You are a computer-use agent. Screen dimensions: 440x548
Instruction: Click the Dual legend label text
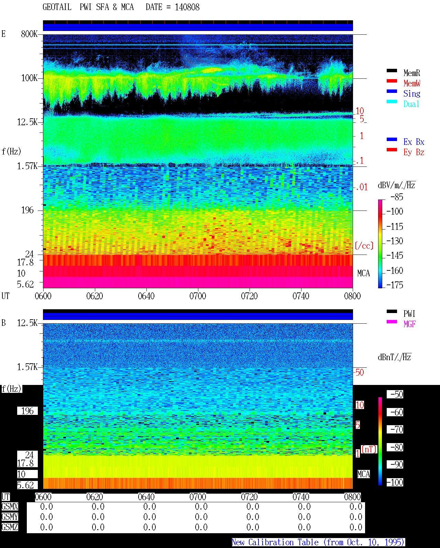click(412, 104)
